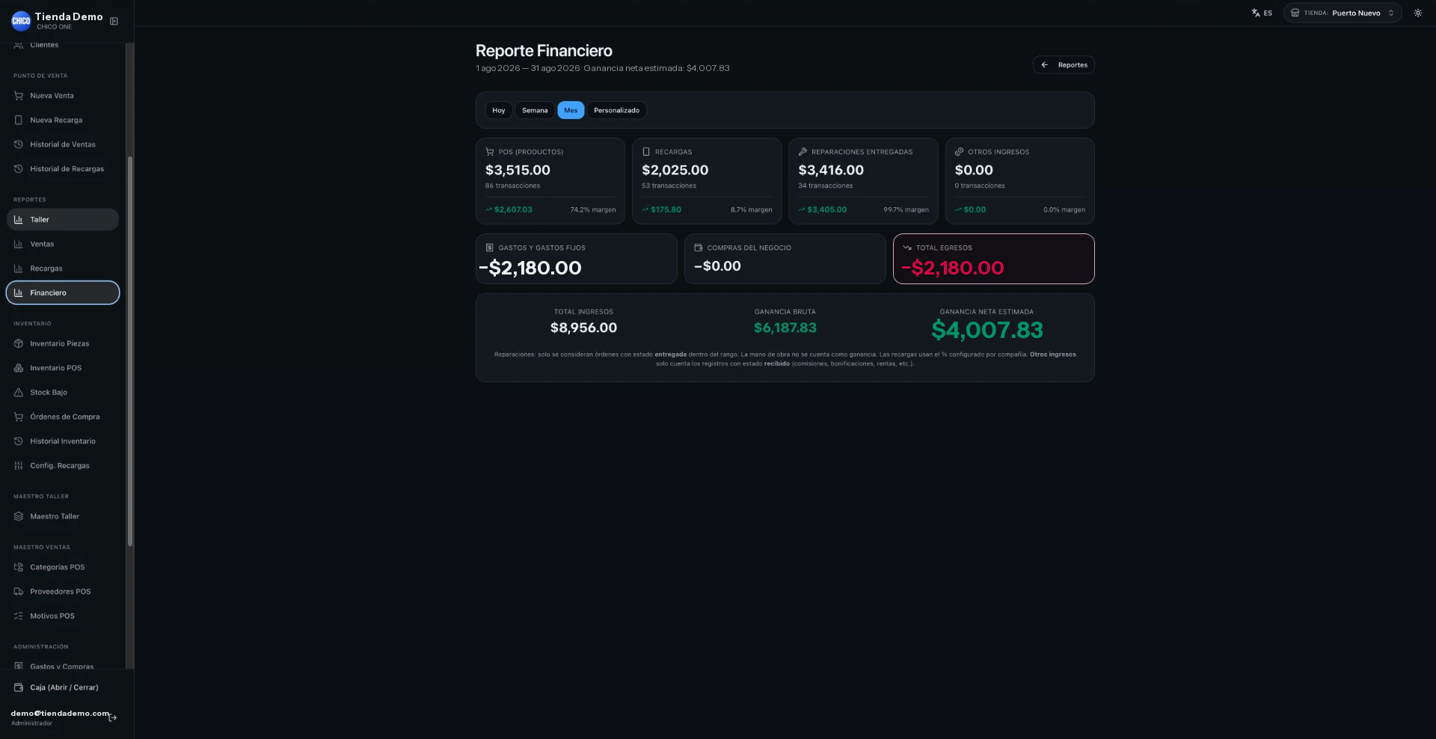Click the Inventario POS boxes icon
The height and width of the screenshot is (739, 1436).
(19, 368)
